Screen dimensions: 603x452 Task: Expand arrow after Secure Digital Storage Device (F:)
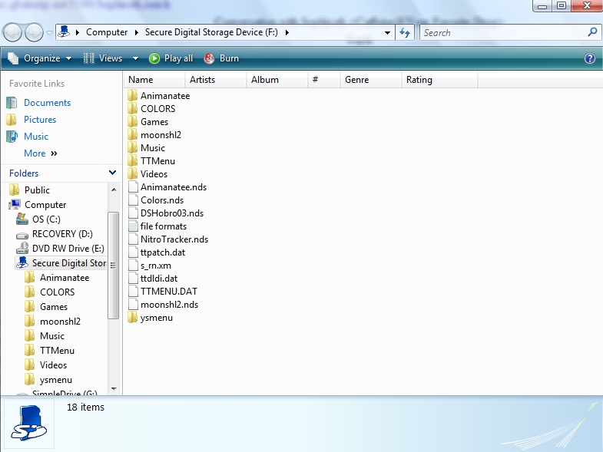pos(287,33)
